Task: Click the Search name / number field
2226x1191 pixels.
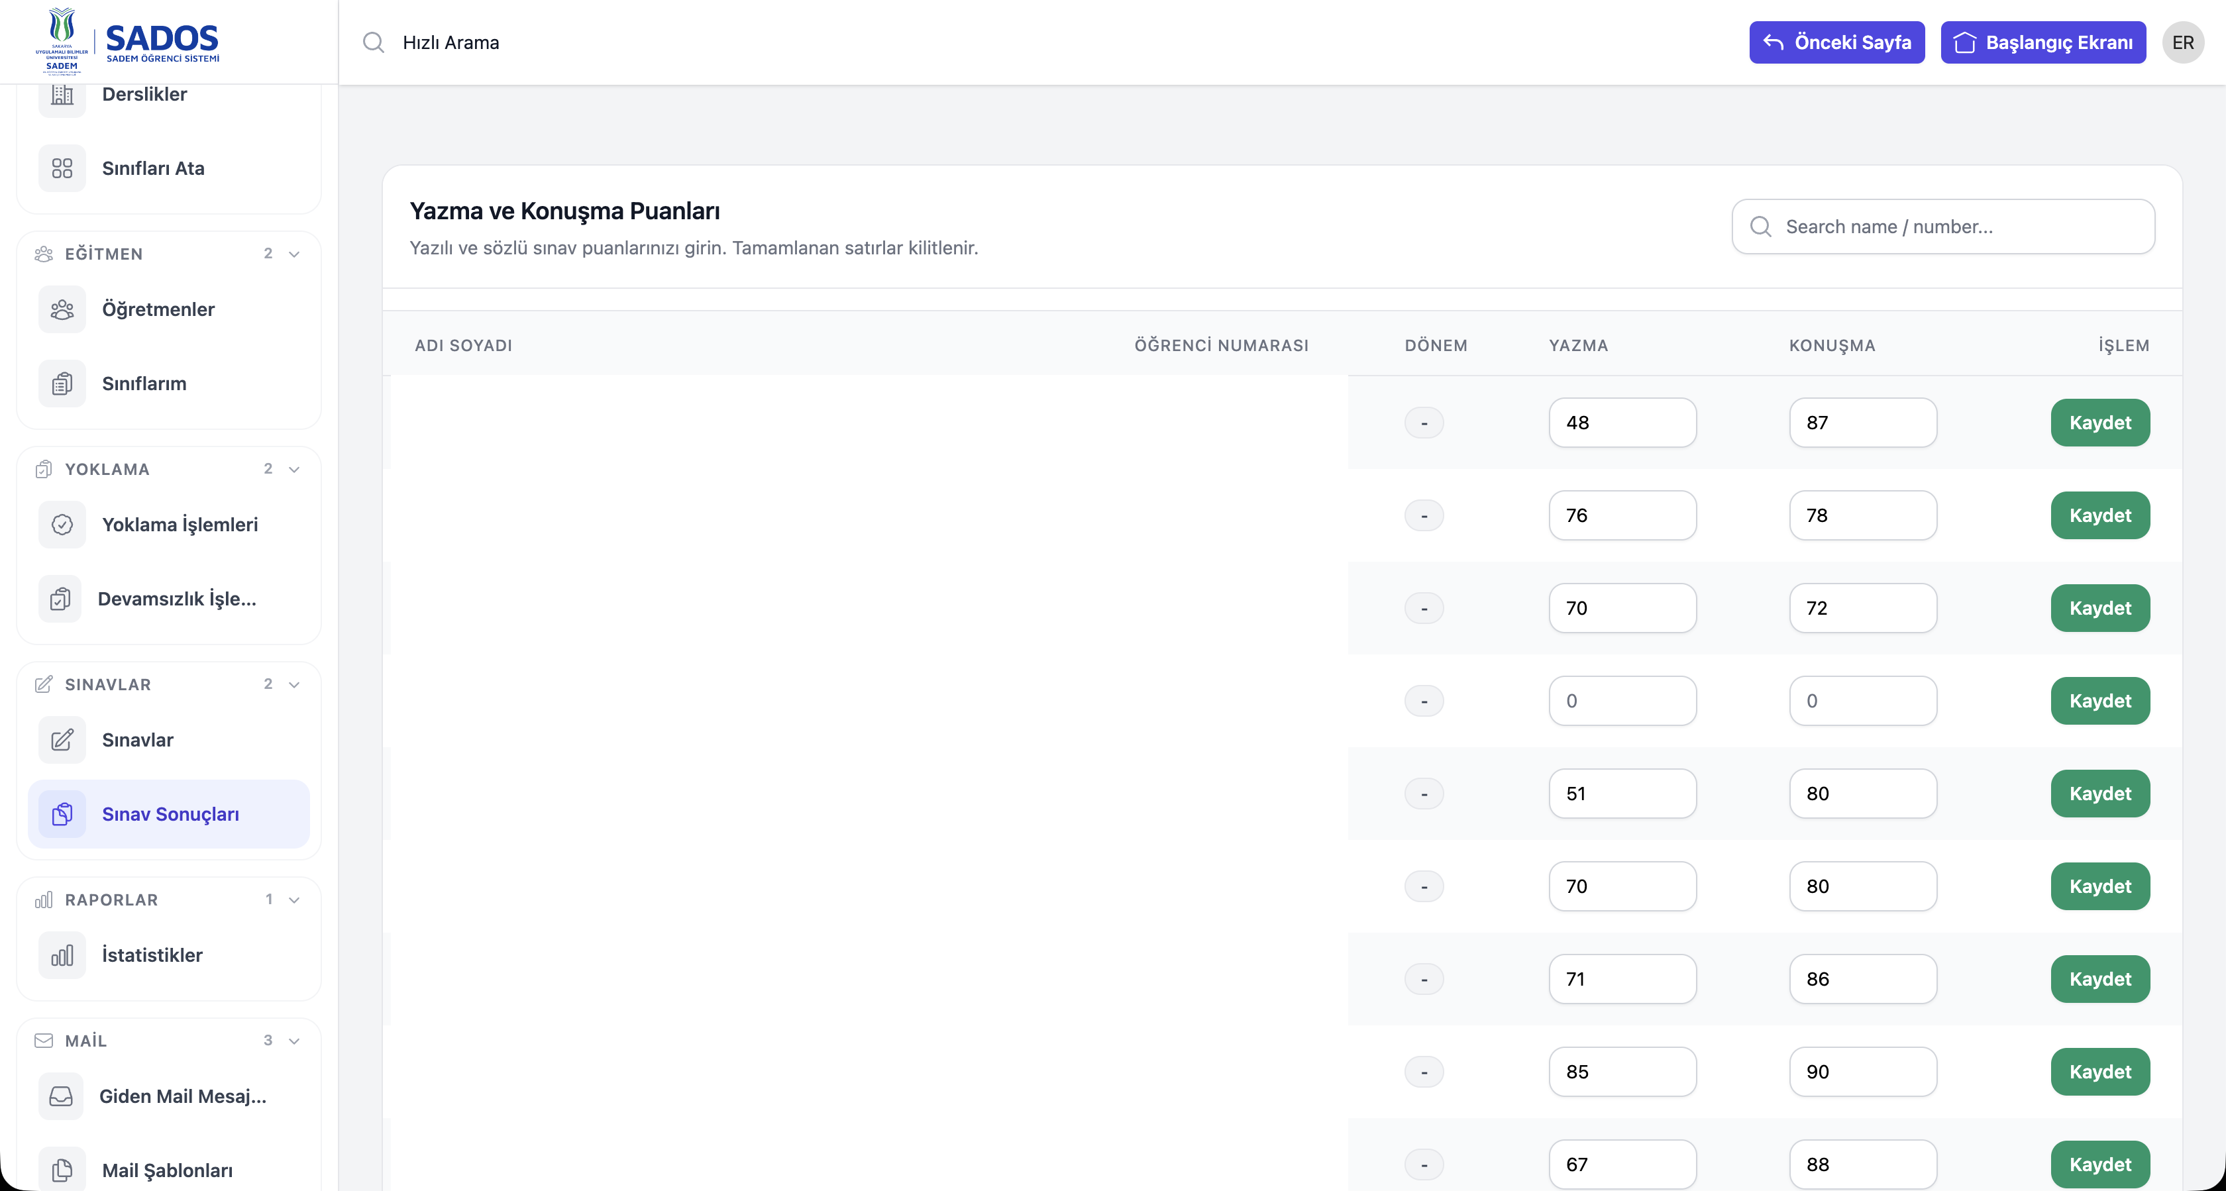Action: 1943,227
